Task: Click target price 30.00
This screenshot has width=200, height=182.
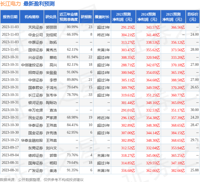Action: [195, 110]
